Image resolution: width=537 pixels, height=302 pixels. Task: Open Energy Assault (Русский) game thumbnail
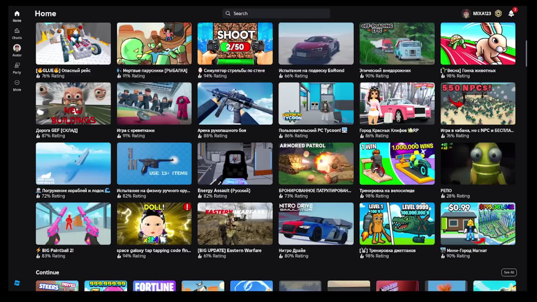click(x=235, y=164)
